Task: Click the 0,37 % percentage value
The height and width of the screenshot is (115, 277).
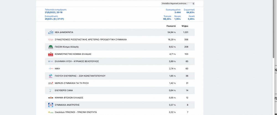Action: pos(172,105)
